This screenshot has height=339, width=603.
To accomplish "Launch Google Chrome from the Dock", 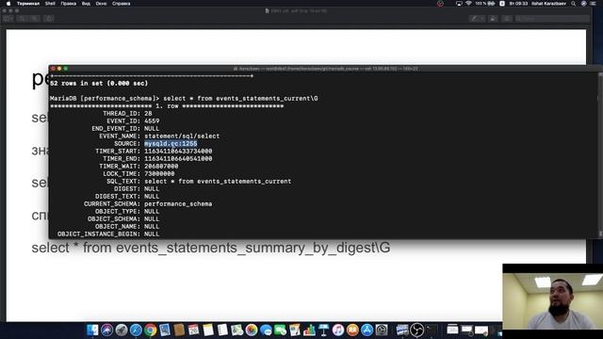I will pyautogui.click(x=151, y=330).
